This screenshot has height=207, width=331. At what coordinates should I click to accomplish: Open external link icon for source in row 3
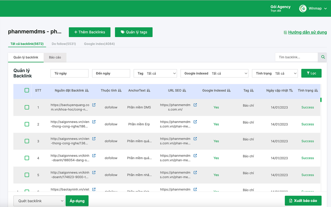[94, 139]
